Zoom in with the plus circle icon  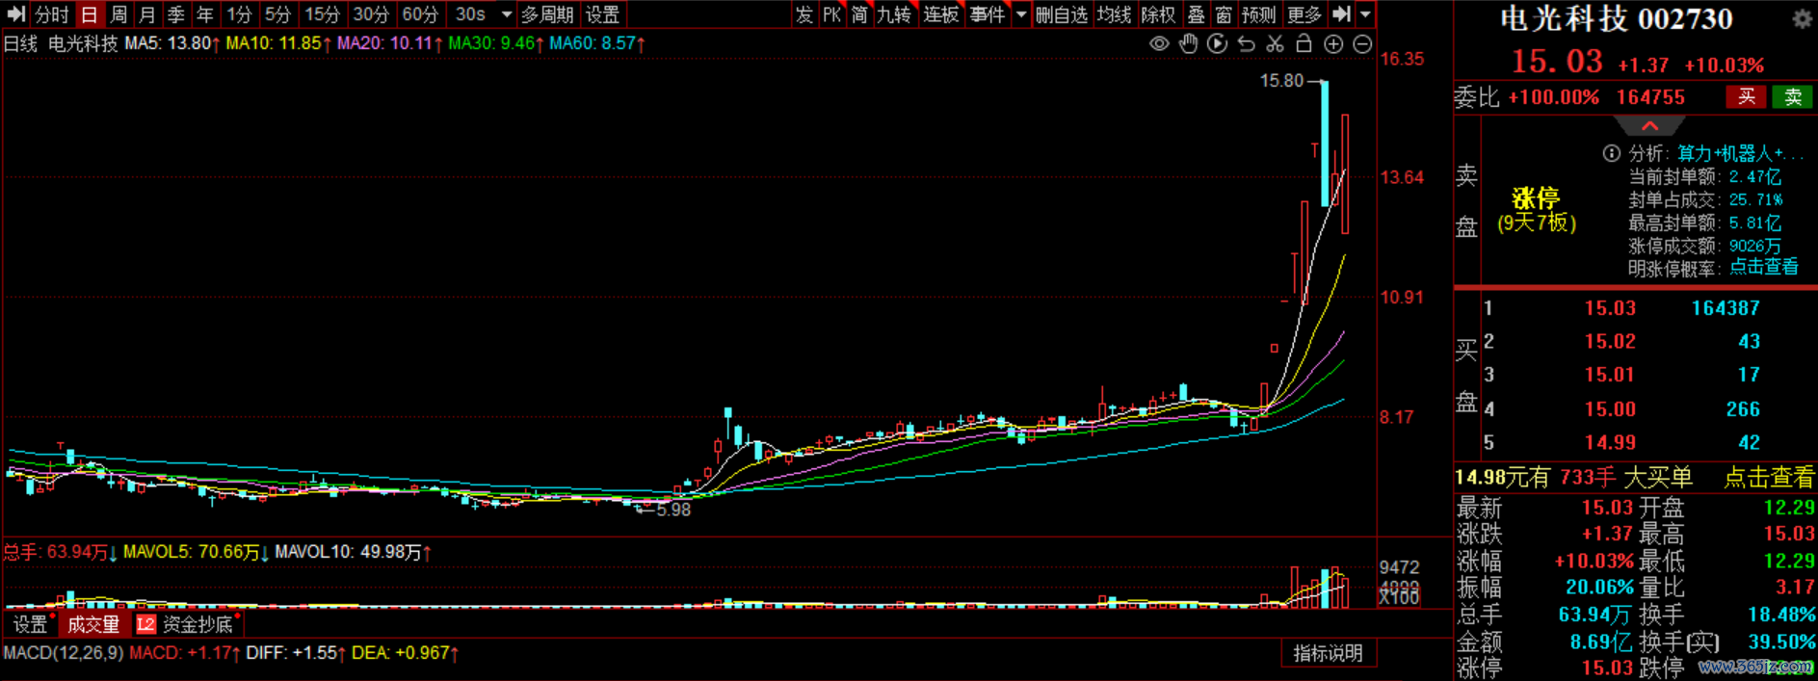click(x=1333, y=44)
